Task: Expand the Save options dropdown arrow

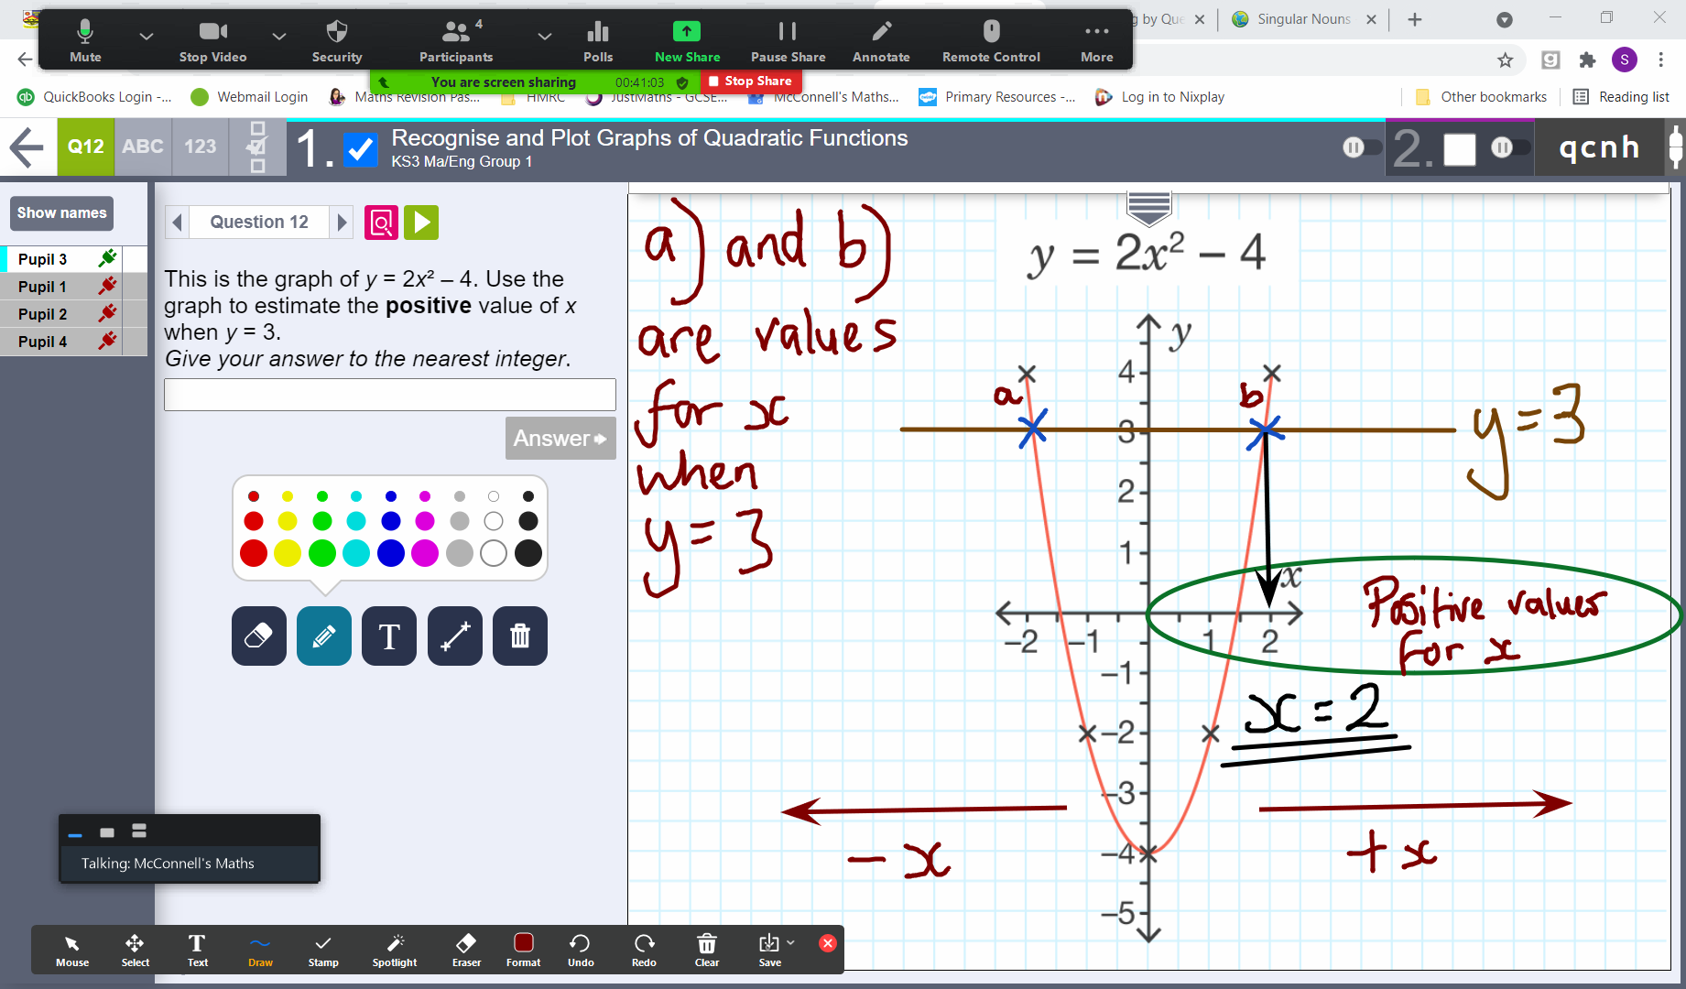Action: point(790,942)
